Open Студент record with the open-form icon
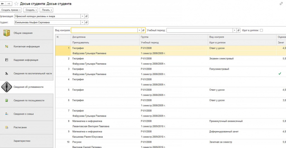Image resolution: width=286 pixels, height=148 pixels. click(86, 22)
